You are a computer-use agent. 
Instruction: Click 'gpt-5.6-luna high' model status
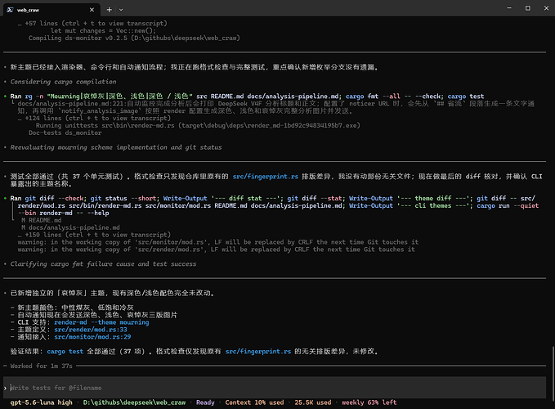tap(41, 402)
